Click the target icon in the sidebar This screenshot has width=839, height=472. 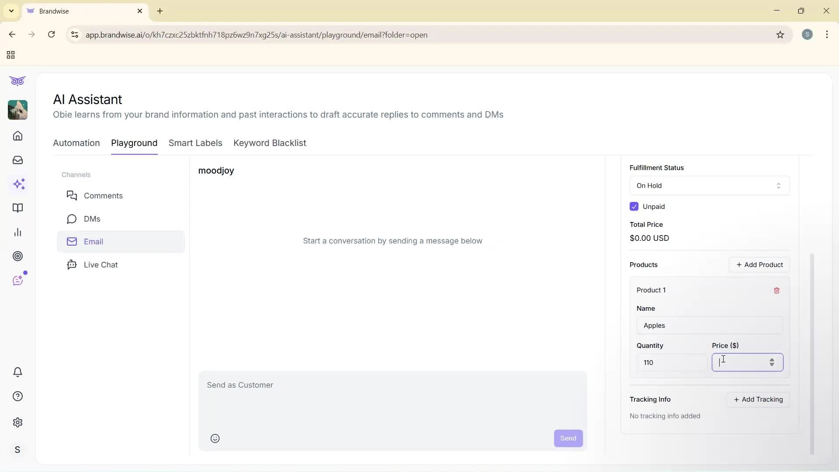(x=17, y=256)
